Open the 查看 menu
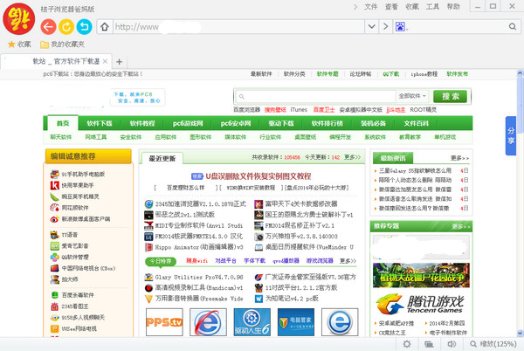The width and height of the screenshot is (524, 351). coord(391,7)
